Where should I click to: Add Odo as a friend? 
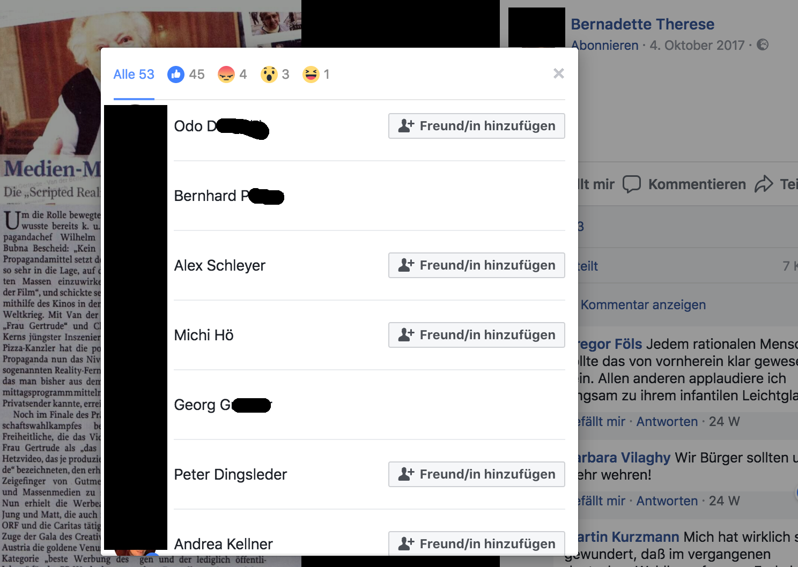click(x=477, y=126)
